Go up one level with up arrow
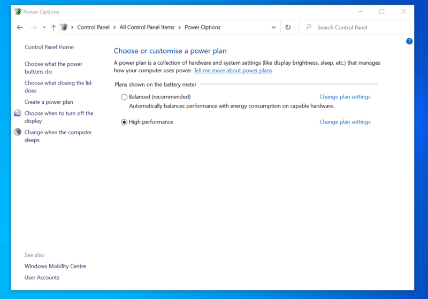Viewport: 428px width, 299px height. click(x=53, y=27)
